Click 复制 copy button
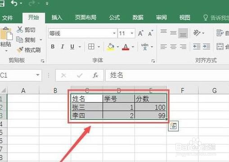The image size is (229, 162). point(26,40)
